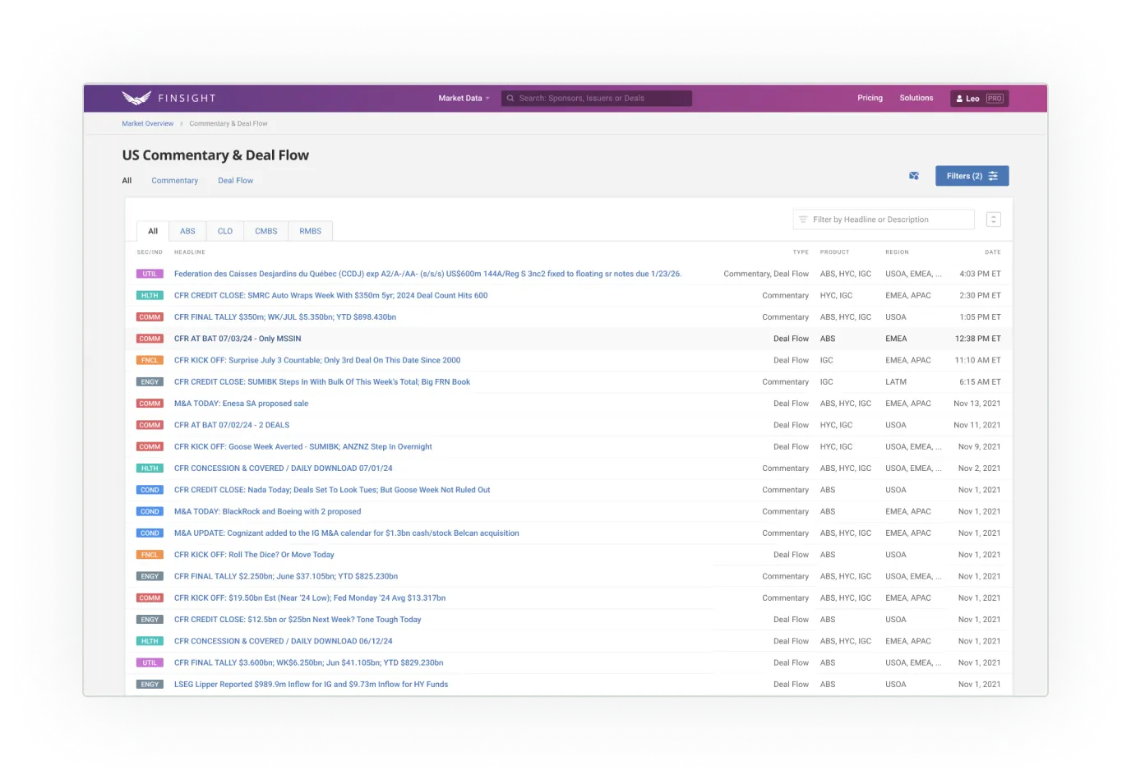Click the sliders icon on Filters button
Image resolution: width=1131 pixels, height=780 pixels.
[993, 176]
